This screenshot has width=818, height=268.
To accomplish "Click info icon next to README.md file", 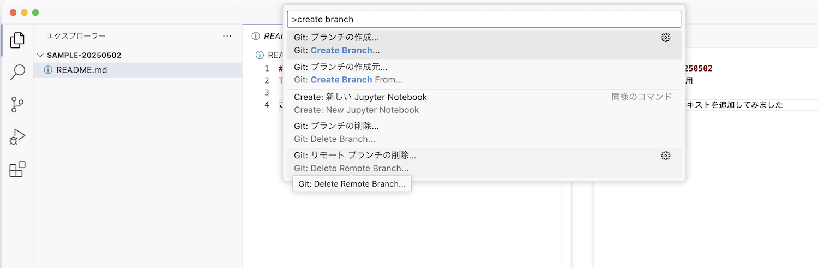I will pos(47,70).
